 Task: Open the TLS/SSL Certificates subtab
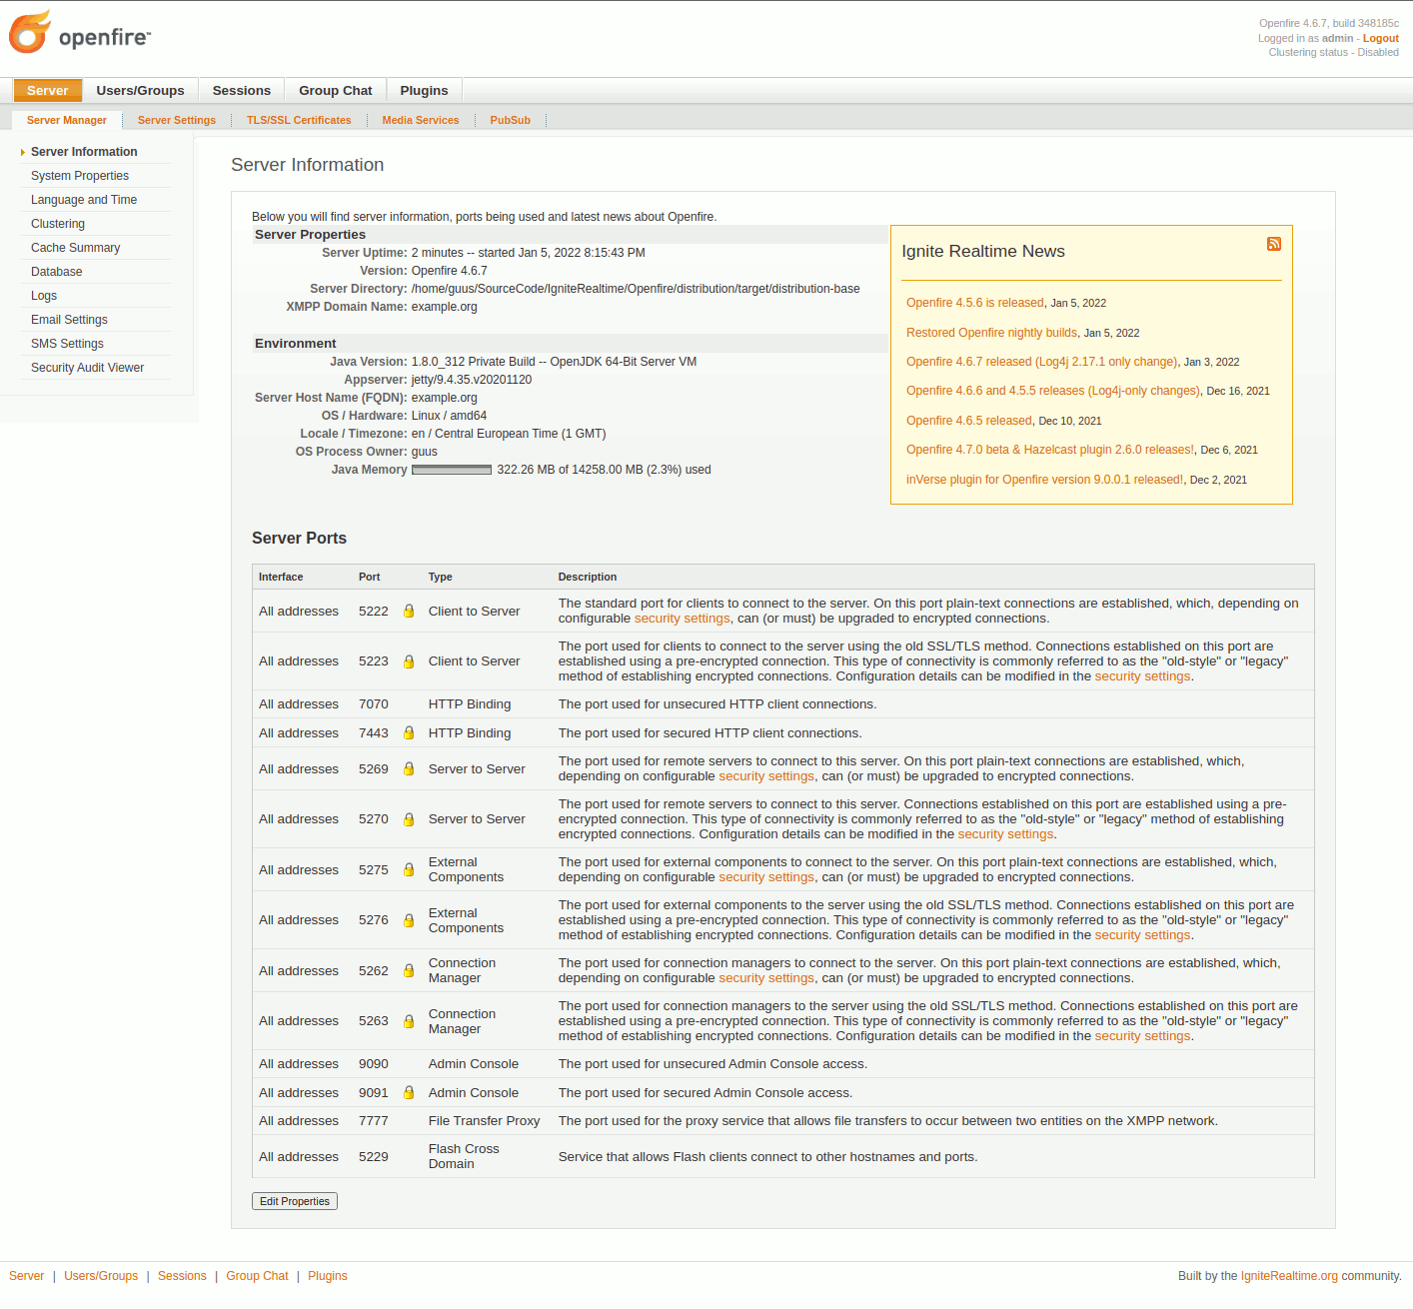(x=299, y=120)
